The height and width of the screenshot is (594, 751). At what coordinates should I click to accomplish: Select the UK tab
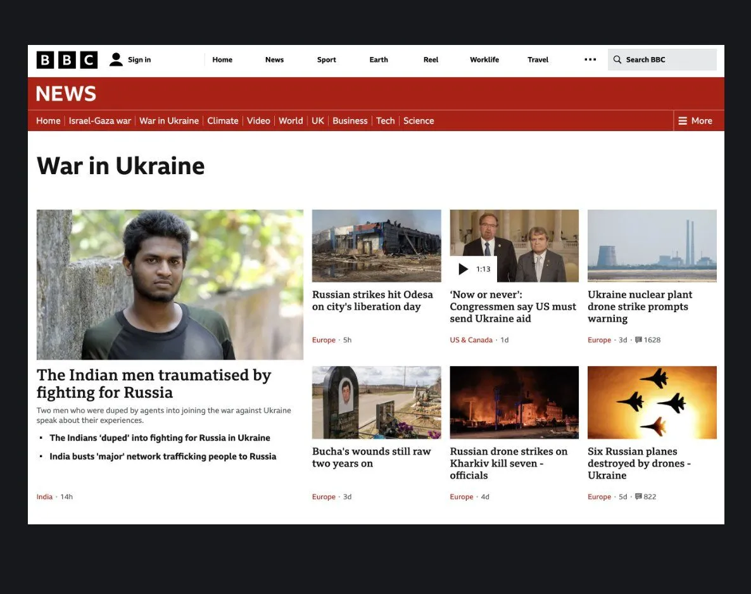click(x=317, y=121)
